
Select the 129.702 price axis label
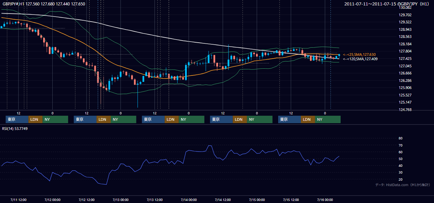coord(405,15)
